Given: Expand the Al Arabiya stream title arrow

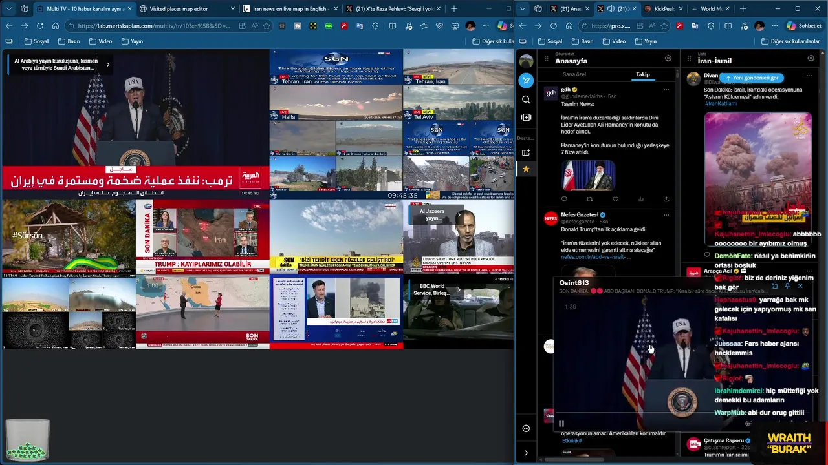Looking at the screenshot, I should (108, 65).
